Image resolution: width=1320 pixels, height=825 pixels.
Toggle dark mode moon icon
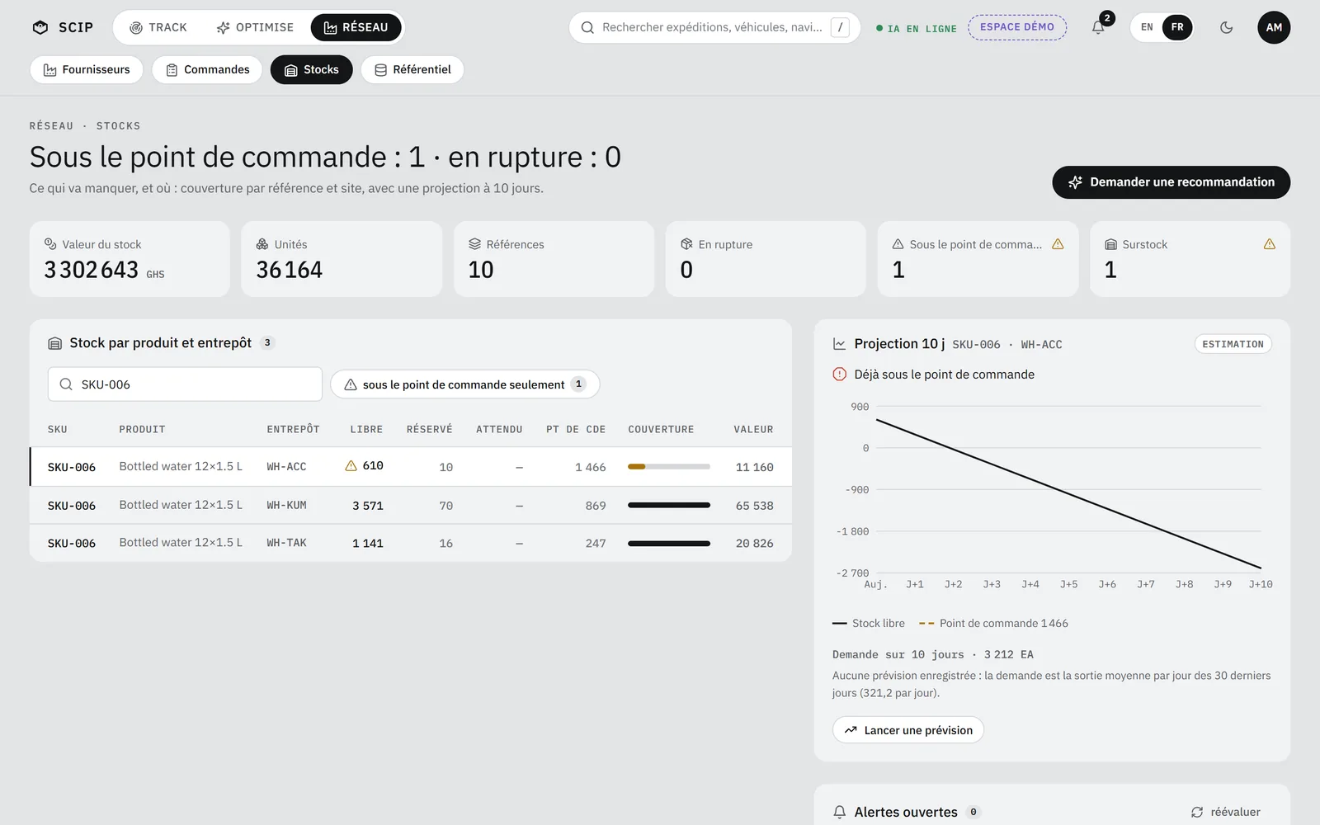[1226, 27]
